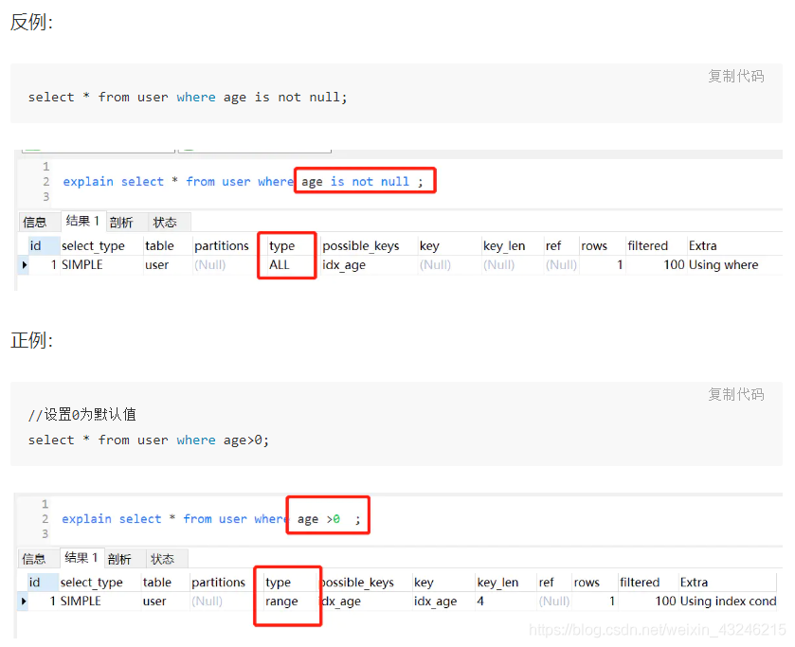Screen dimensions: 795x647
Task: Click 'idx_age' possible_keys cell in upper grid
Action: [344, 264]
